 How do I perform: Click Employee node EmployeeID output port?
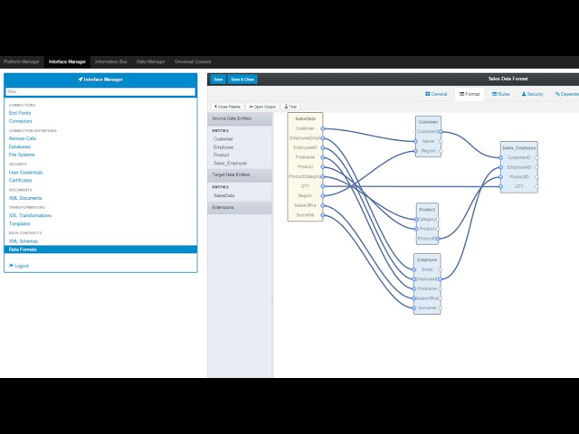(440, 279)
